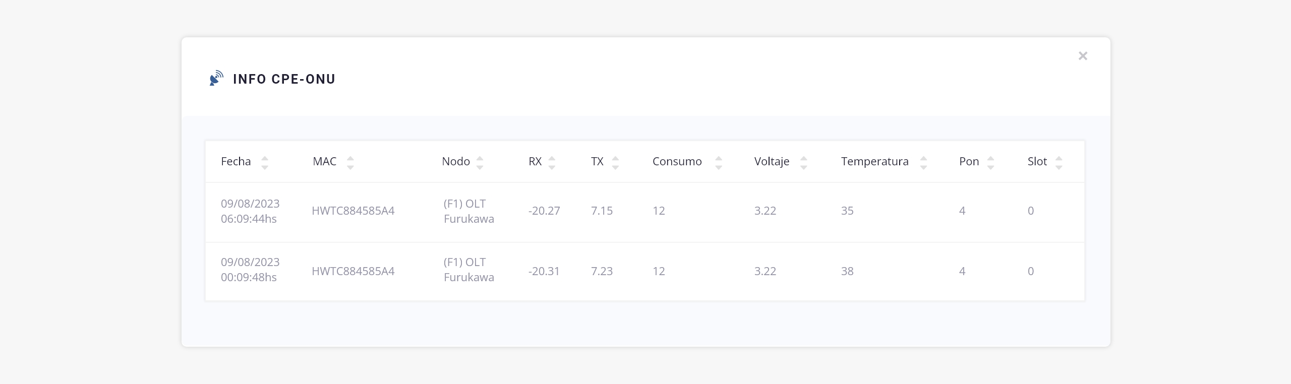Click the Temperatura header text
The height and width of the screenshot is (384, 1291).
click(x=874, y=161)
